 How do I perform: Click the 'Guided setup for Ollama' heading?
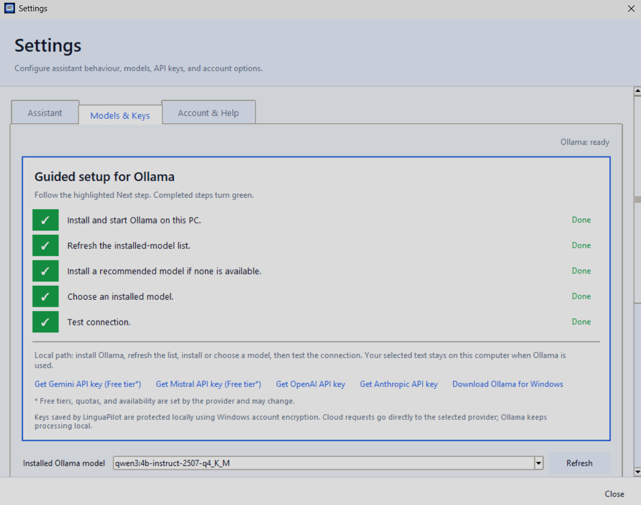click(x=104, y=176)
